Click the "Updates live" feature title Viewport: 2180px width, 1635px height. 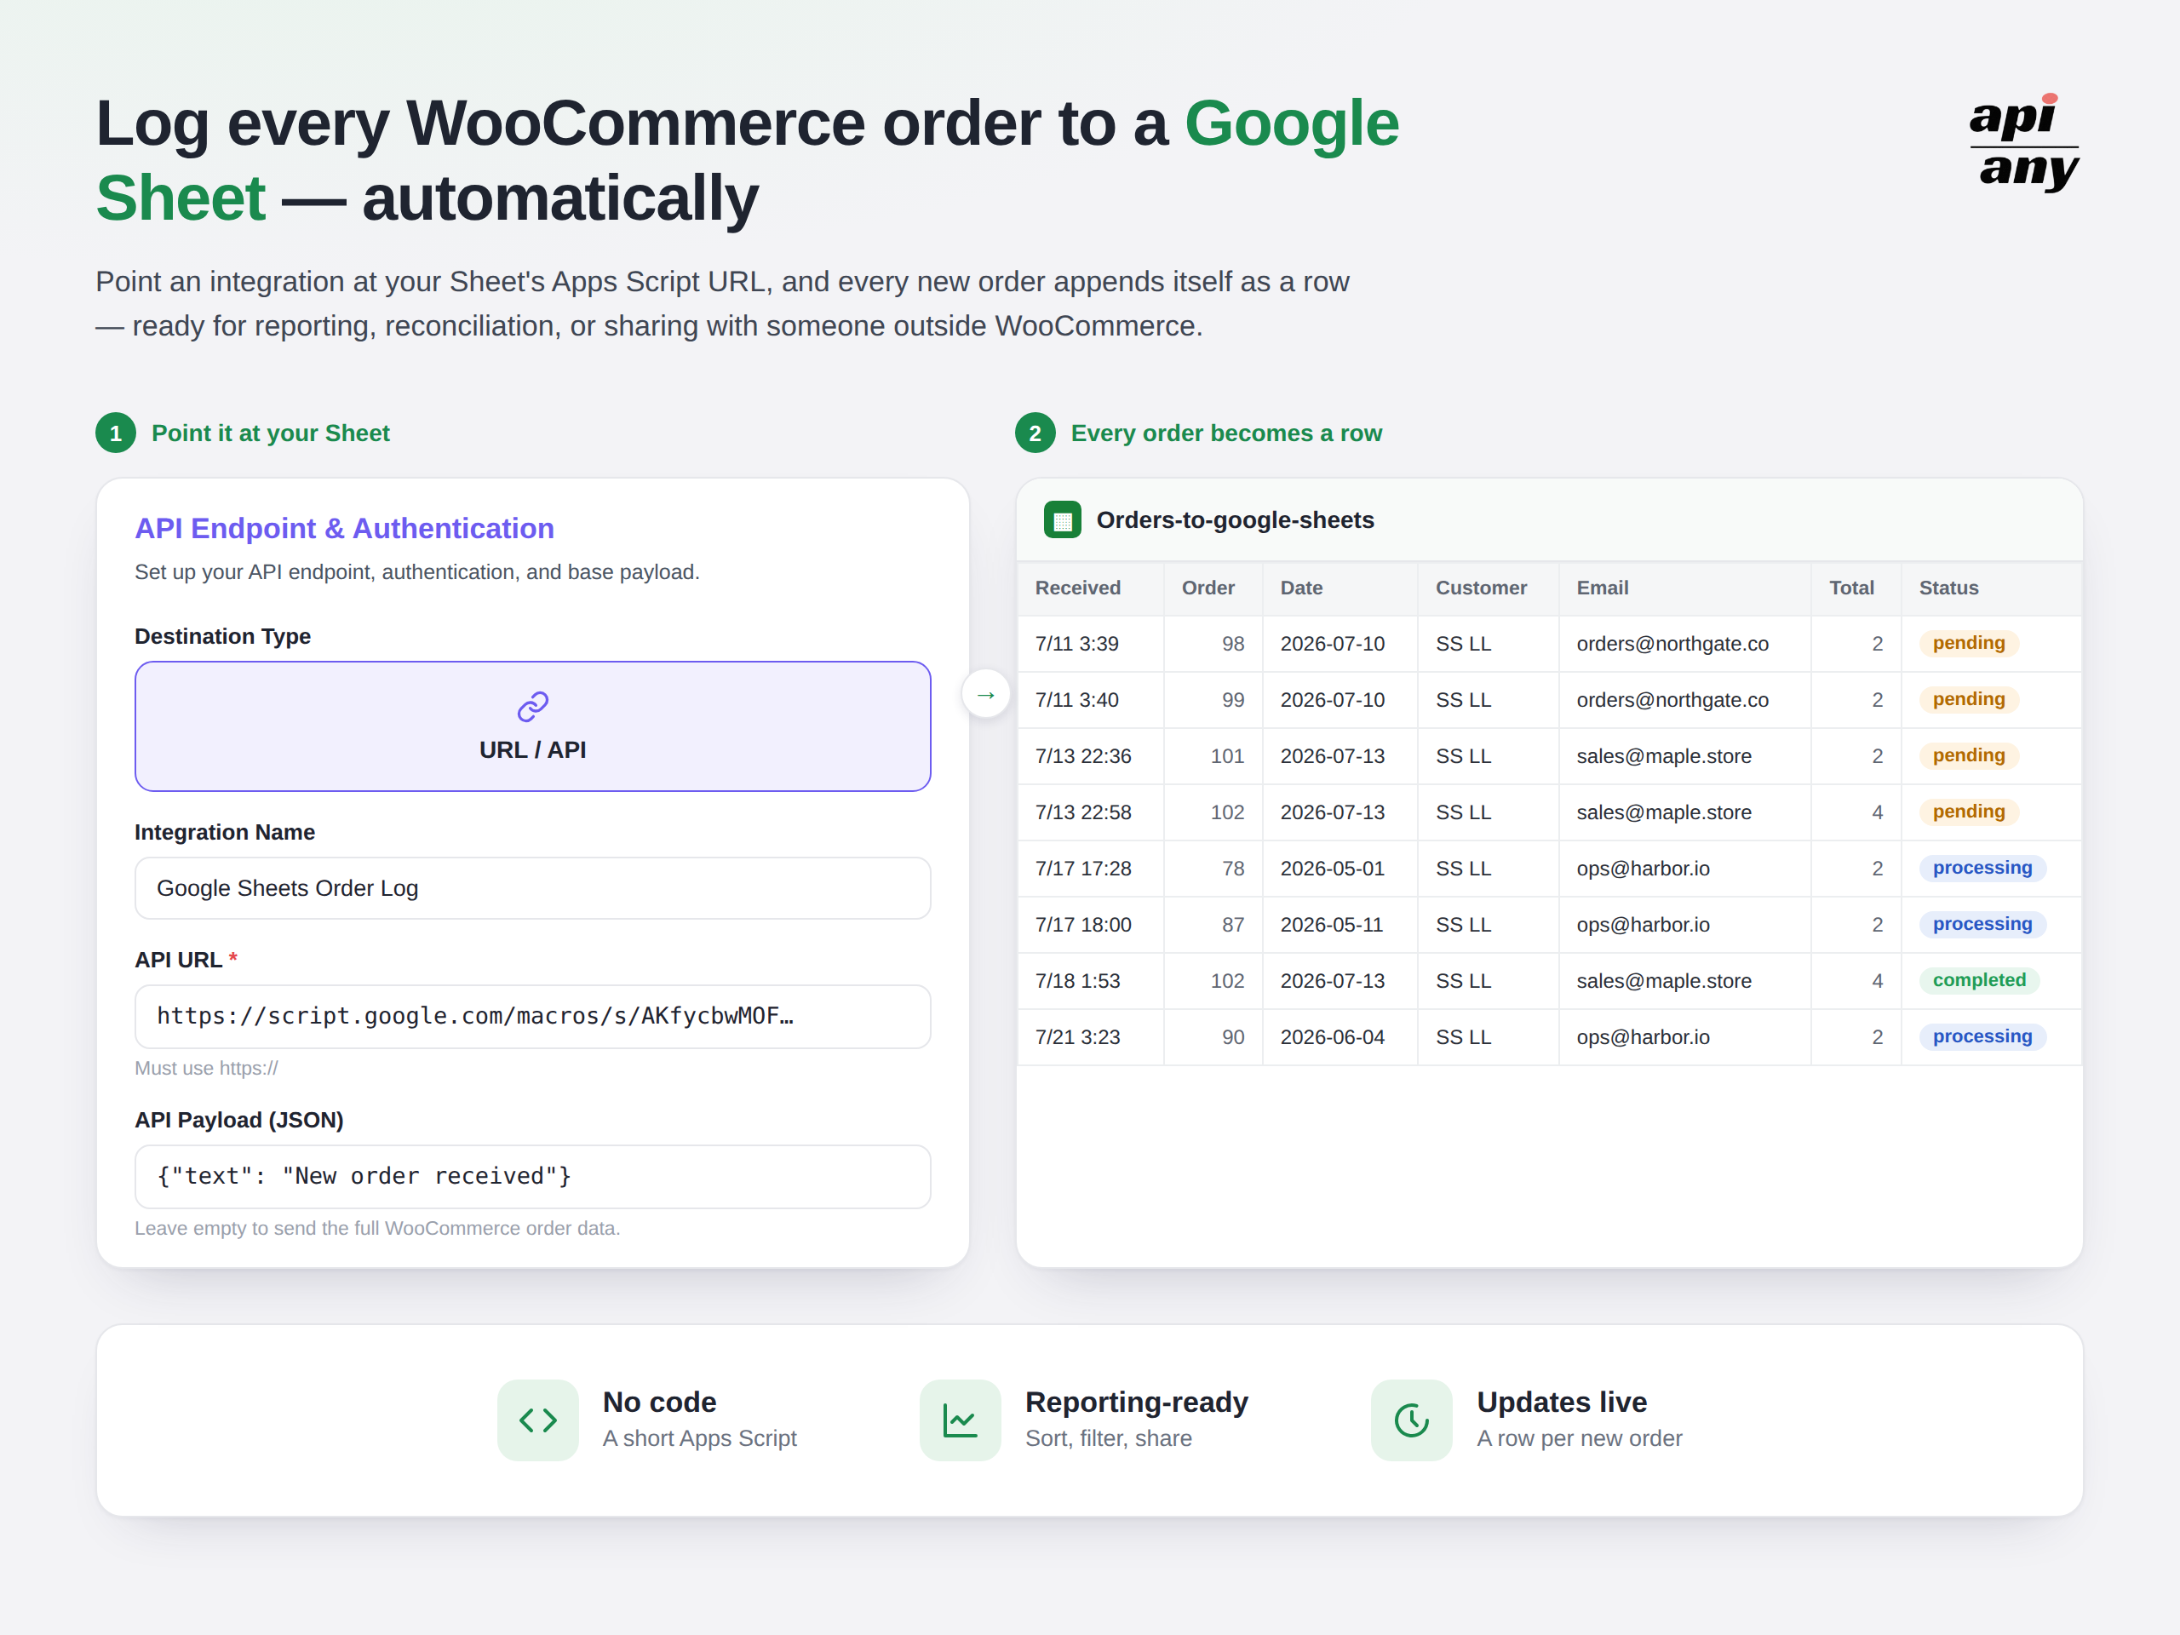1562,1403
